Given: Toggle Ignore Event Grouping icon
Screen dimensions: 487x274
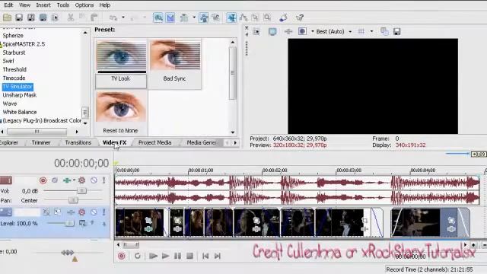Looking at the screenshot, I should pyautogui.click(x=215, y=18).
